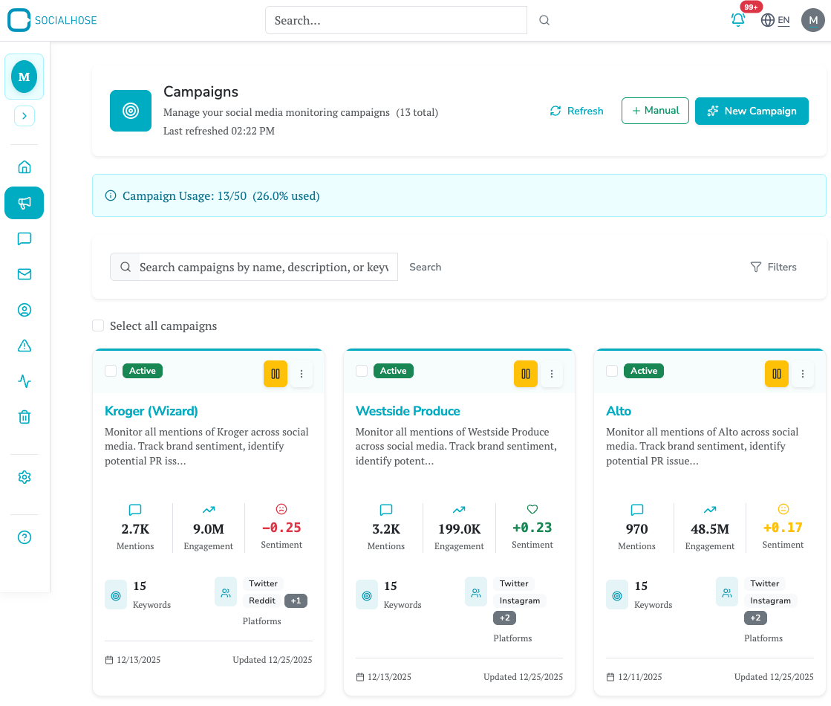Click the New Campaign button
Screen dimensions: 831x706
[x=752, y=111]
